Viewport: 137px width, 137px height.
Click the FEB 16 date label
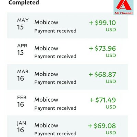pos(22,101)
